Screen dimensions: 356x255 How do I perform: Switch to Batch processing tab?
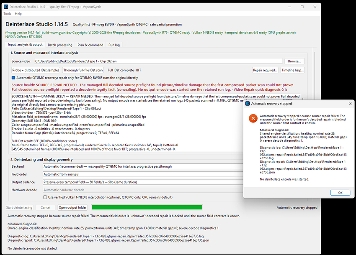tap(60, 45)
